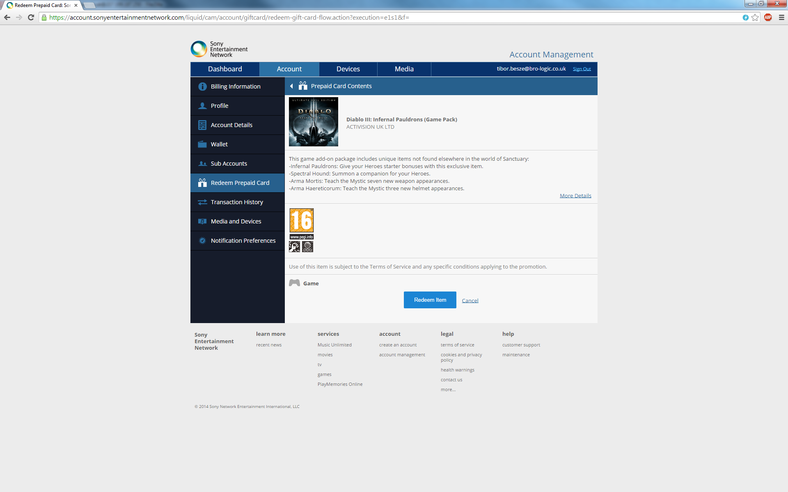The width and height of the screenshot is (788, 492).
Task: Reload the page with the refresh icon
Action: [31, 17]
